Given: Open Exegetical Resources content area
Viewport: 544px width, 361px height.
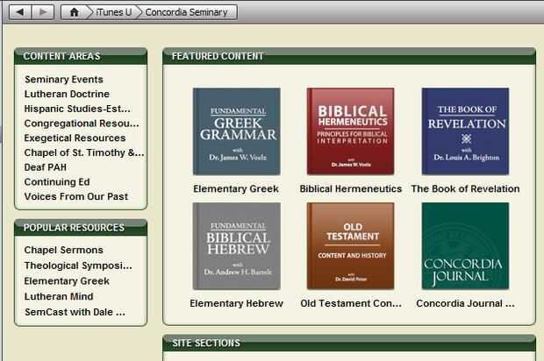Looking at the screenshot, I should click(75, 138).
